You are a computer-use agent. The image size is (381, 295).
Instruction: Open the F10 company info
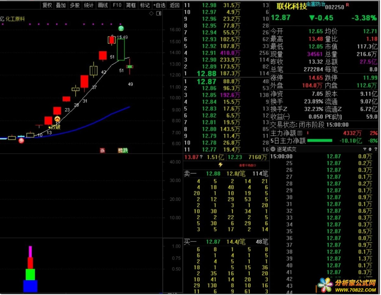(117, 5)
